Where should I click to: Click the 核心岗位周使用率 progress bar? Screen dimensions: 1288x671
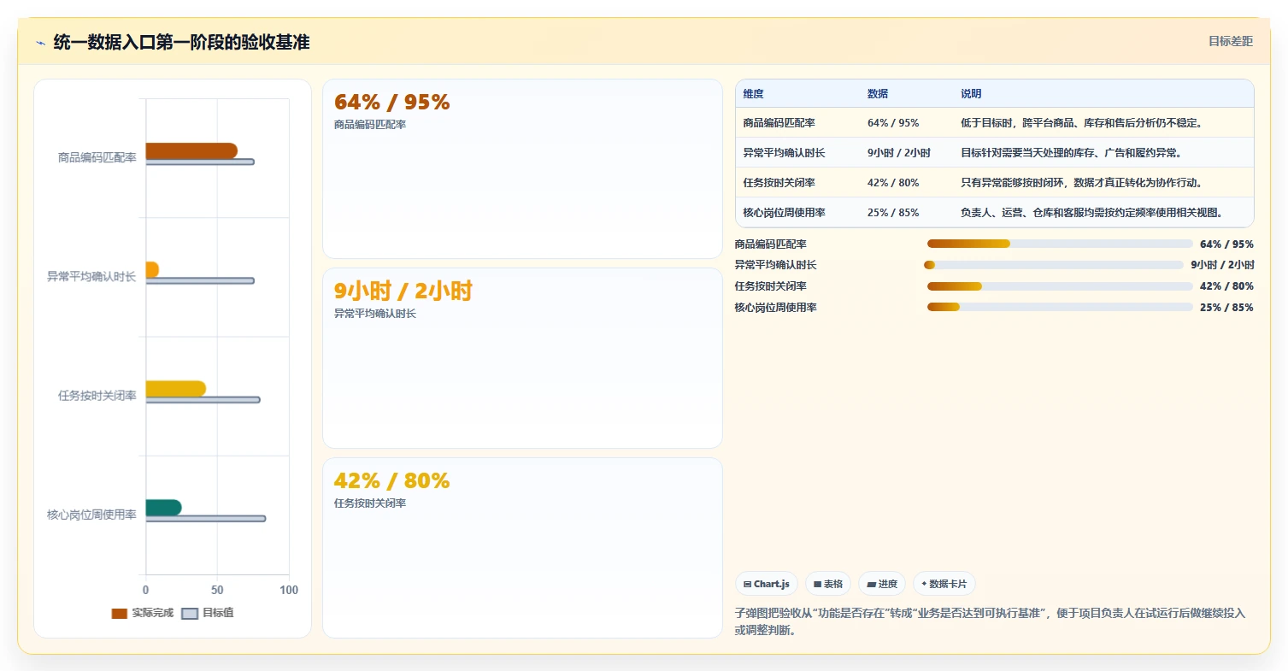(1060, 307)
